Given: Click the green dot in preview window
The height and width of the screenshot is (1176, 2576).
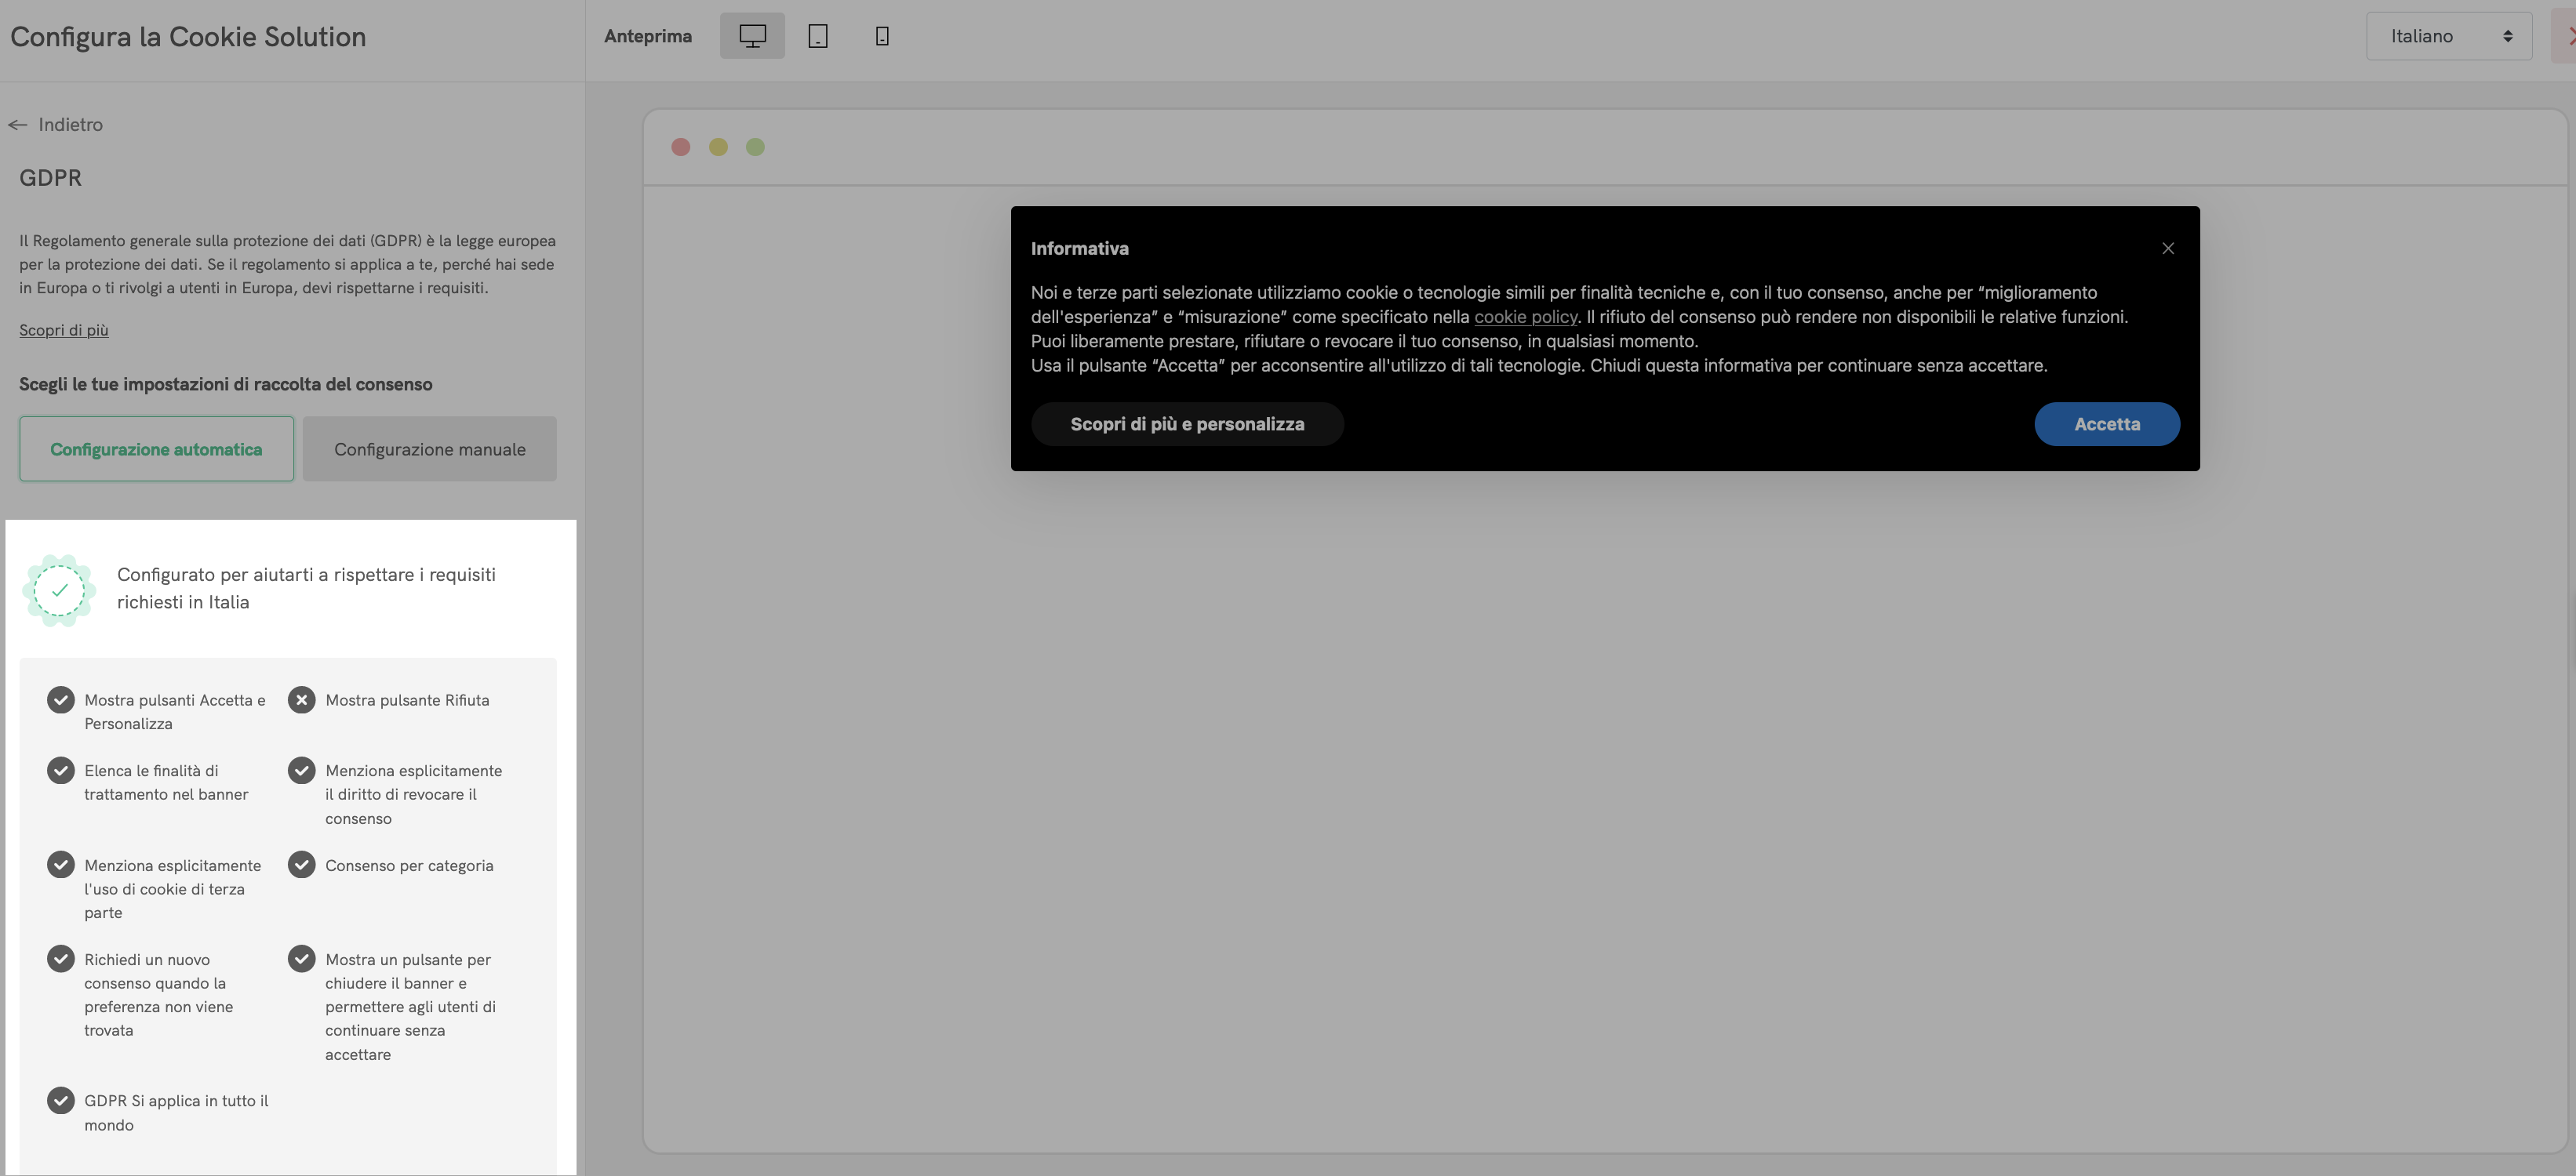Looking at the screenshot, I should click(x=755, y=147).
